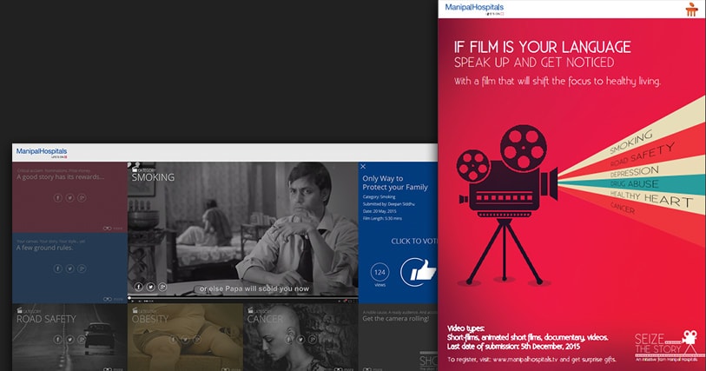Share Smoking video on Twitter
This screenshot has height=371, width=706.
click(150, 287)
